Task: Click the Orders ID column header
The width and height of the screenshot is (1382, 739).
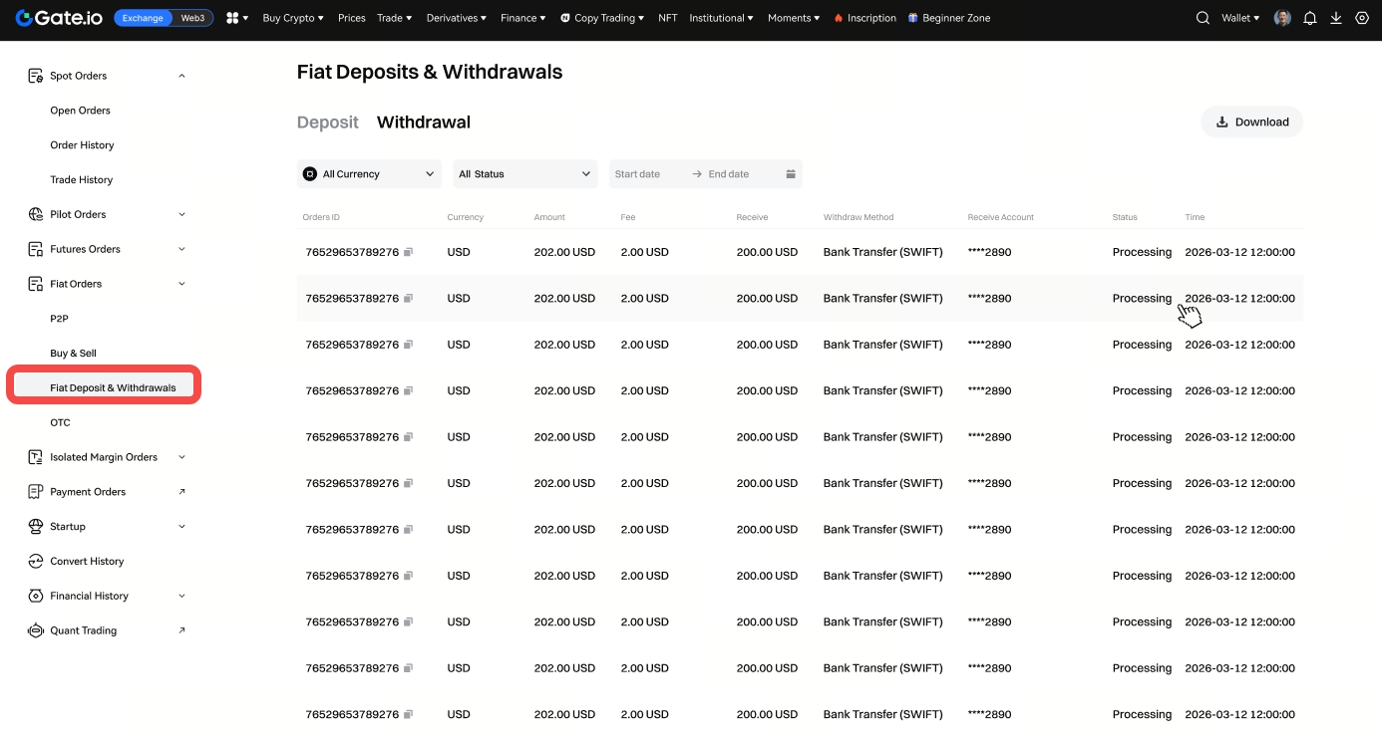Action: tap(321, 217)
